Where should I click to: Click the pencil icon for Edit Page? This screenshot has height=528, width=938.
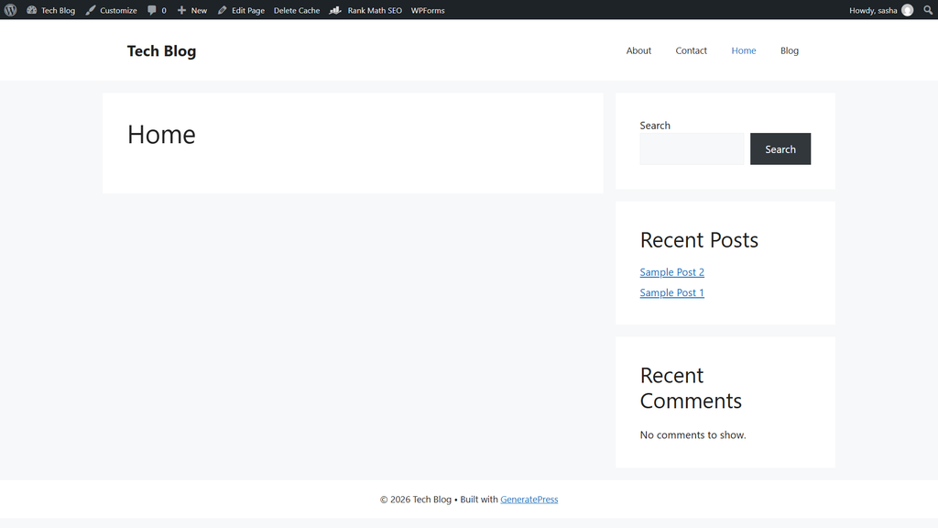click(x=222, y=10)
